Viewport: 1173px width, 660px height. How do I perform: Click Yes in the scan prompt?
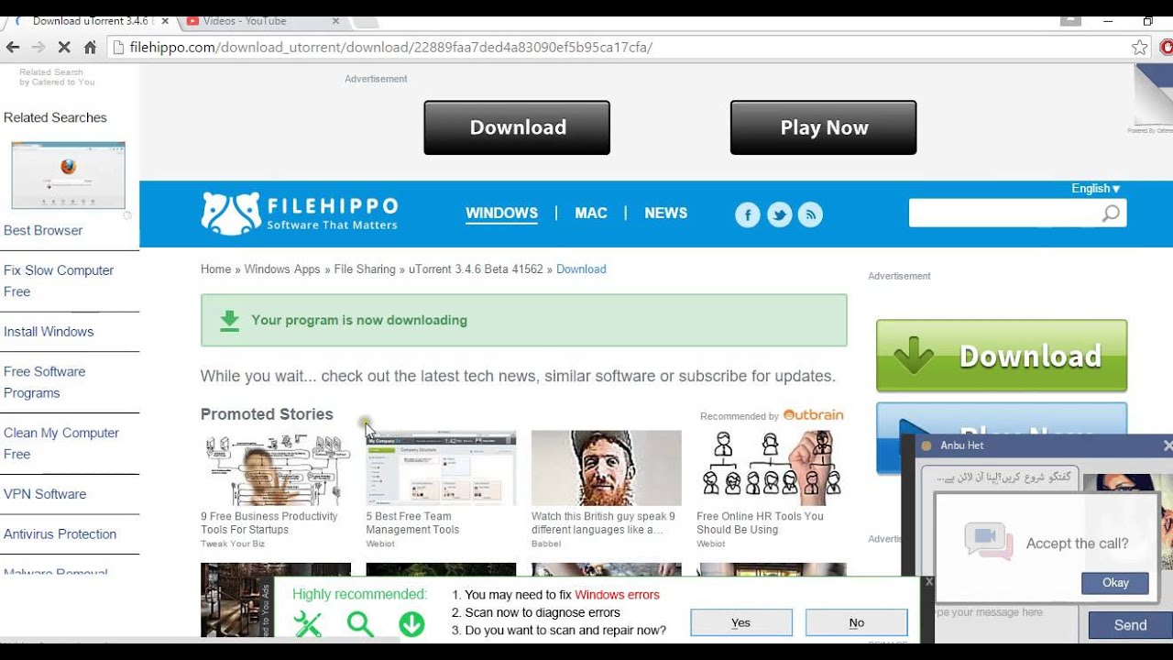740,622
